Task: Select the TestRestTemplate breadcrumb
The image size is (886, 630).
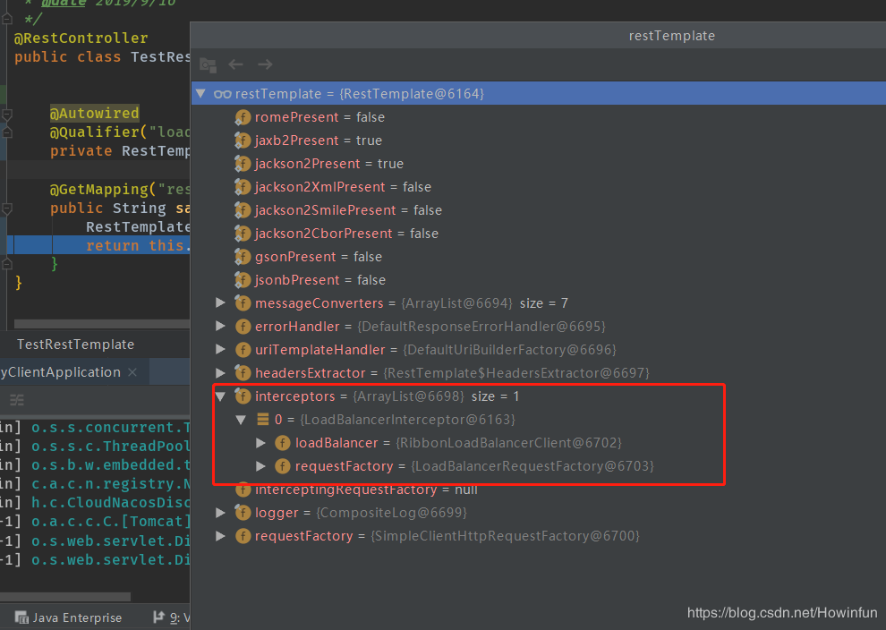Action: click(76, 345)
